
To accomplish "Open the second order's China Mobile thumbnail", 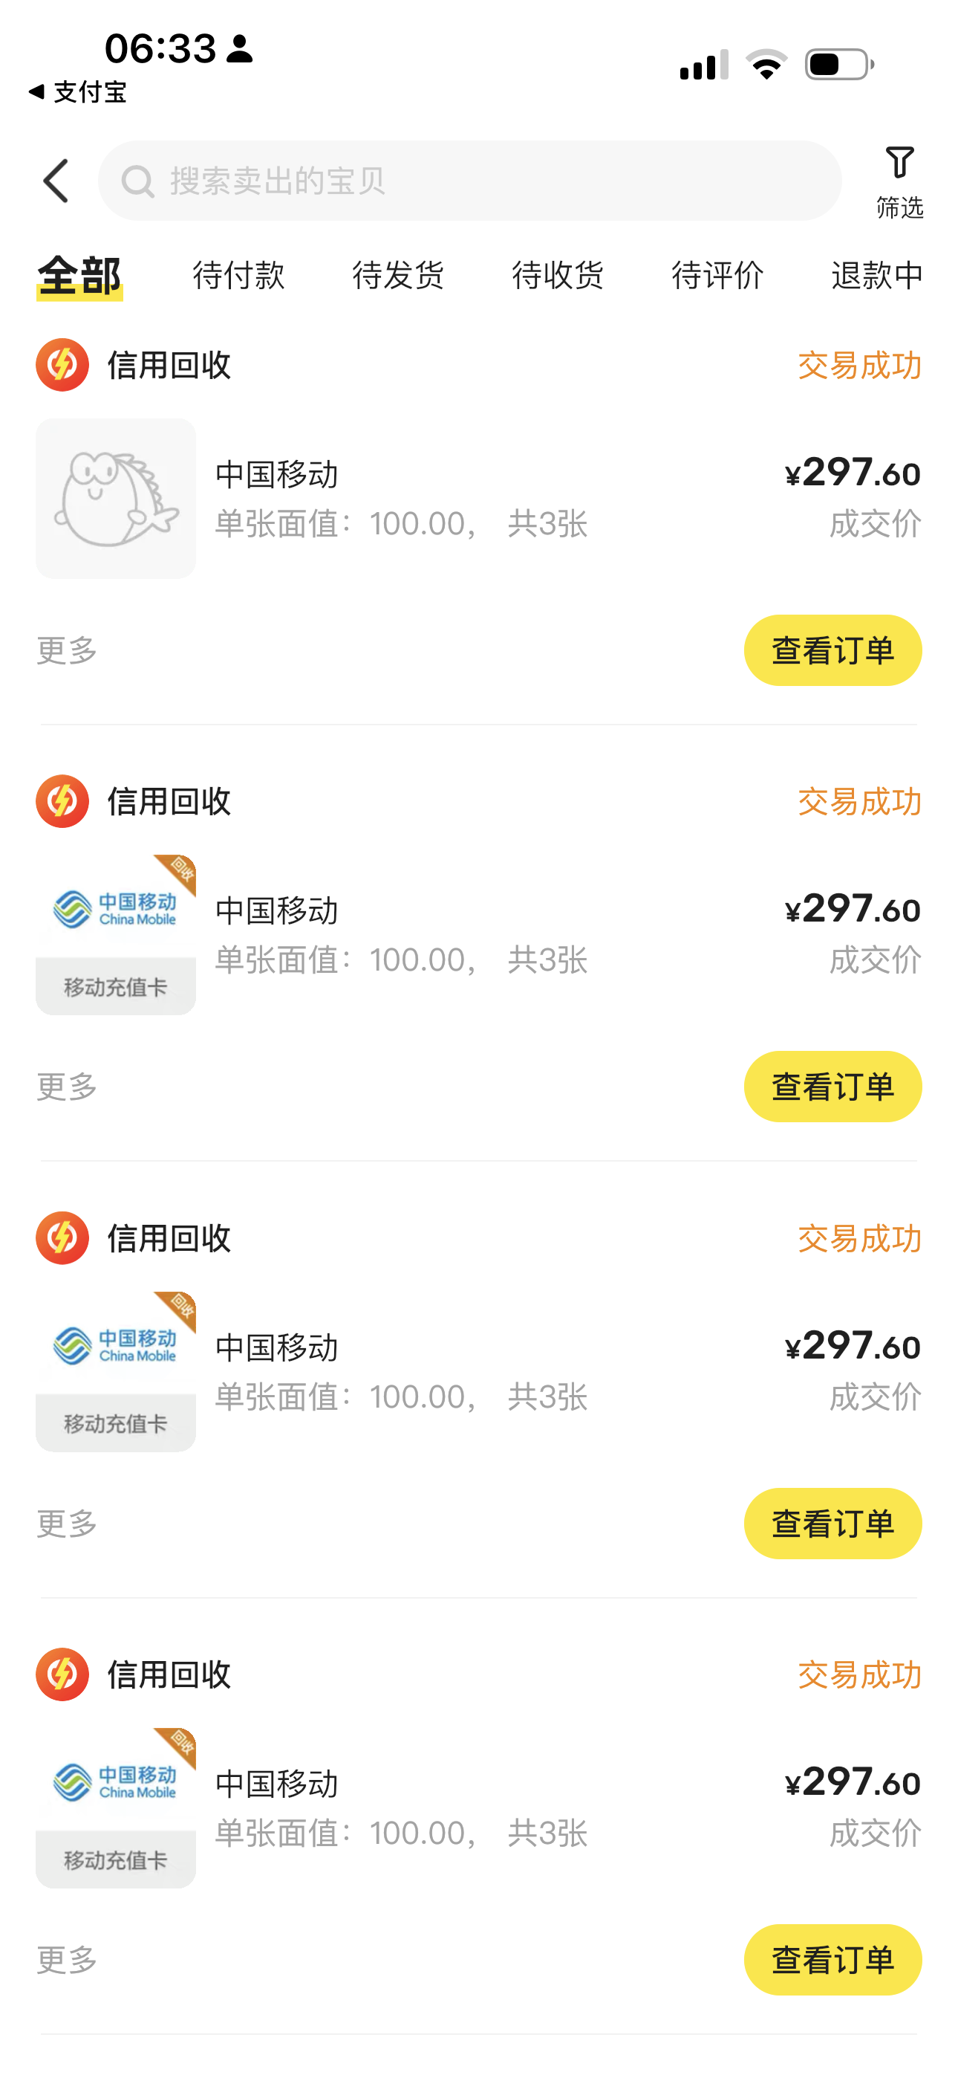I will (116, 935).
